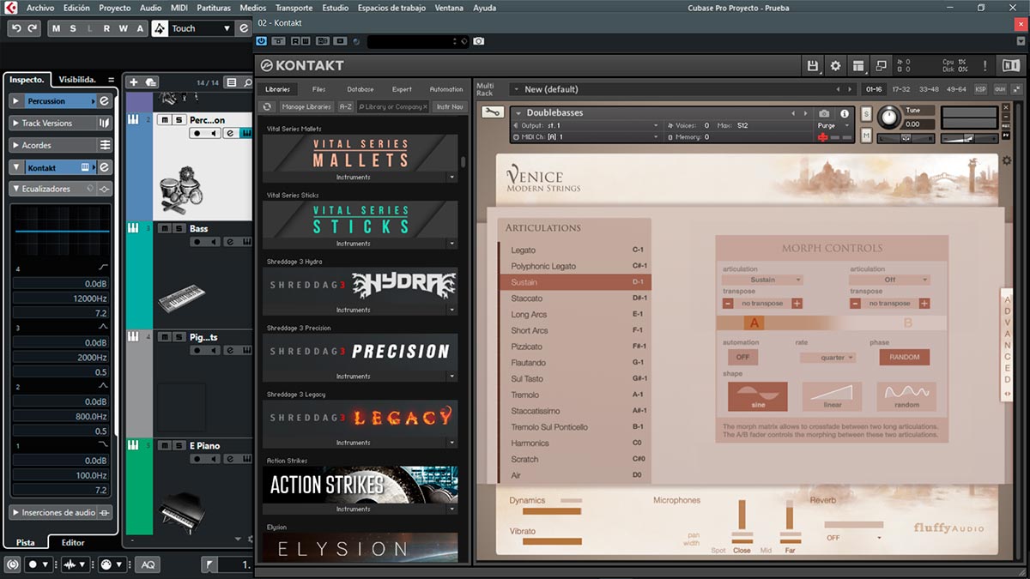Screen dimensions: 1030x579
Task: Open the Acordes chord icon in inspector
Action: (x=105, y=145)
